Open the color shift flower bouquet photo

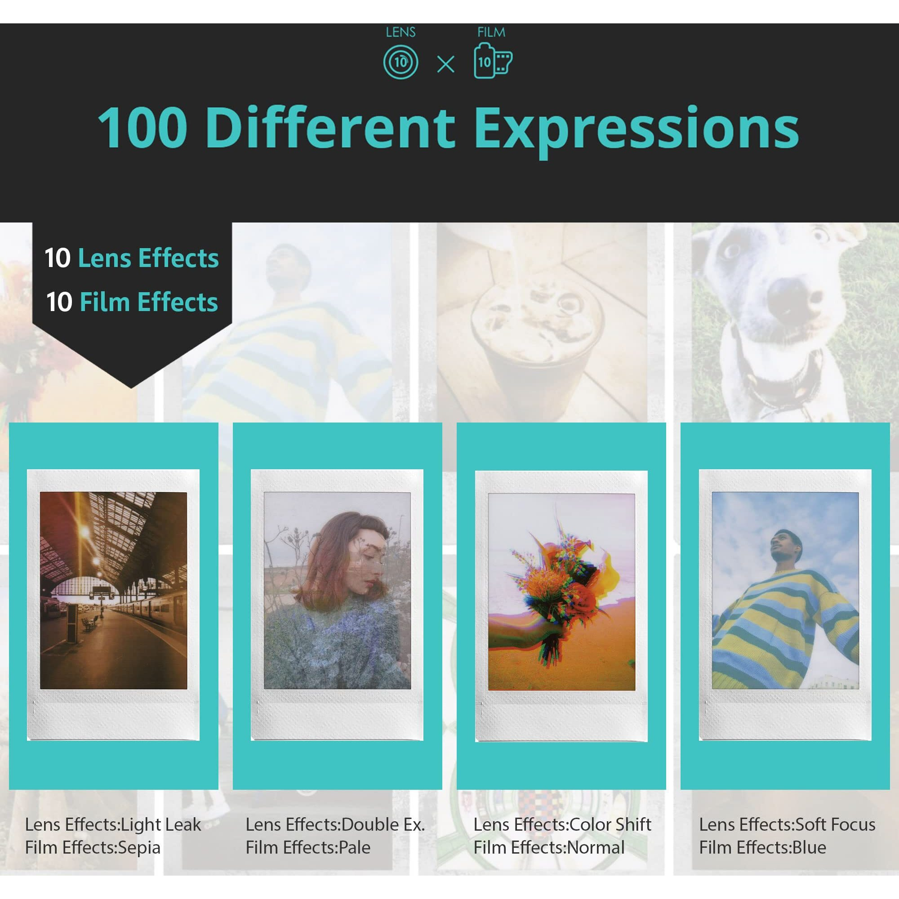point(561,592)
